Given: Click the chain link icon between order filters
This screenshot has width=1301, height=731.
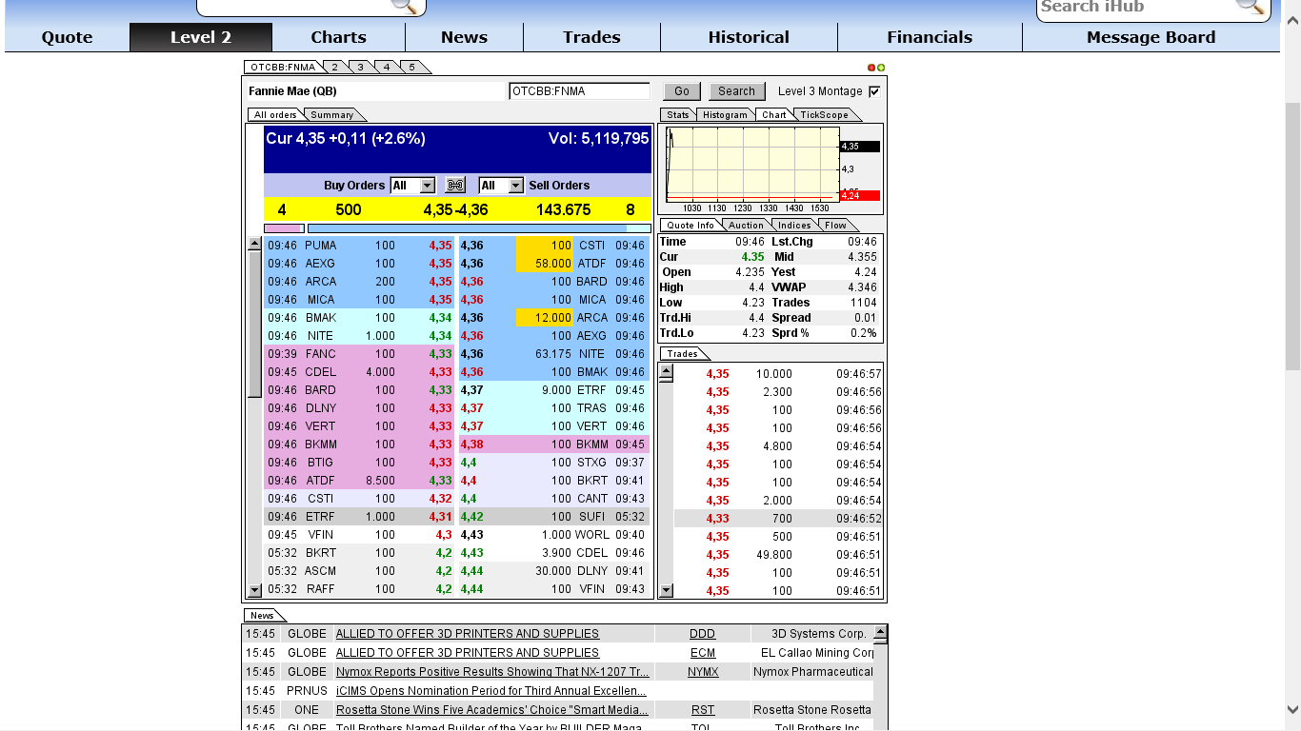Looking at the screenshot, I should 455,185.
